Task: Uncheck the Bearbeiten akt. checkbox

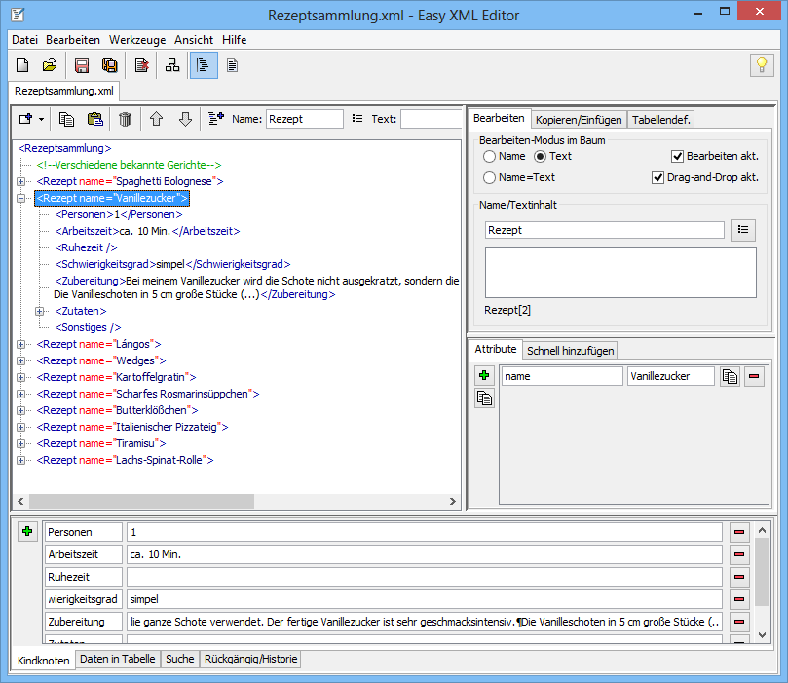Action: tap(678, 156)
